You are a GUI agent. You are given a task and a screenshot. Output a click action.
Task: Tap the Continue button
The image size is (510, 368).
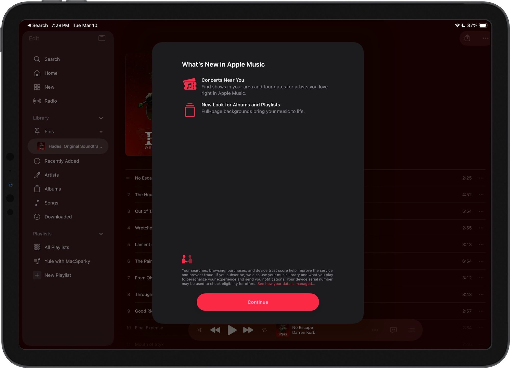pyautogui.click(x=258, y=302)
